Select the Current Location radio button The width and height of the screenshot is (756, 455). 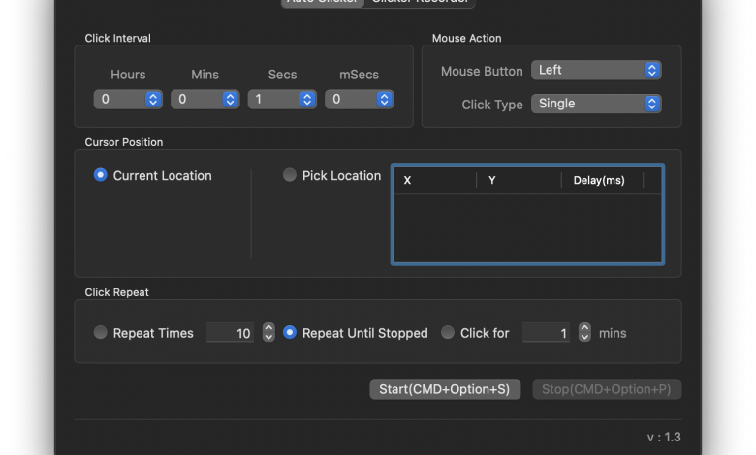101,175
